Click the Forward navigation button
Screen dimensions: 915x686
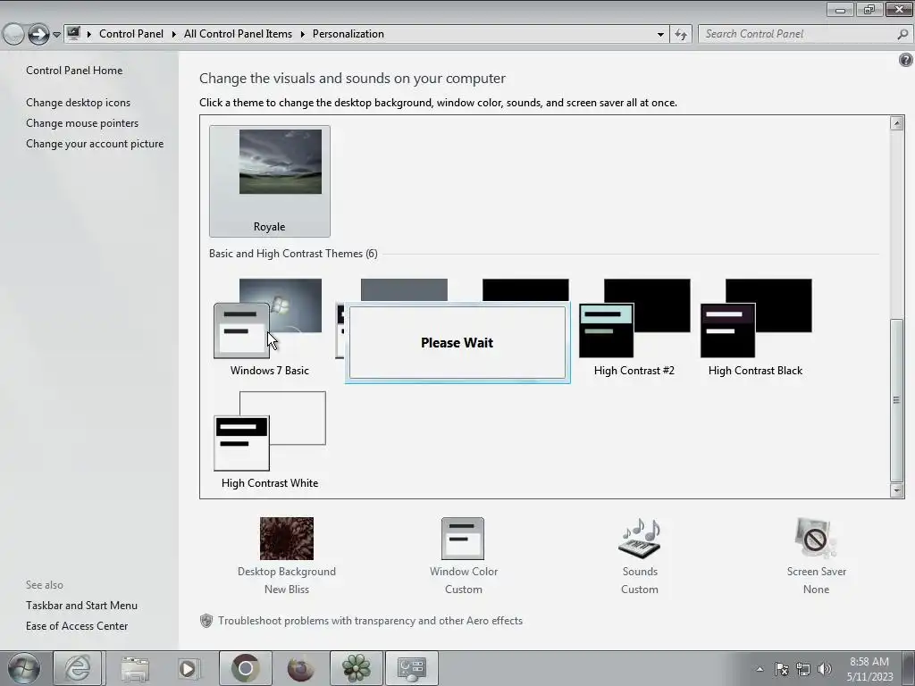coord(38,35)
